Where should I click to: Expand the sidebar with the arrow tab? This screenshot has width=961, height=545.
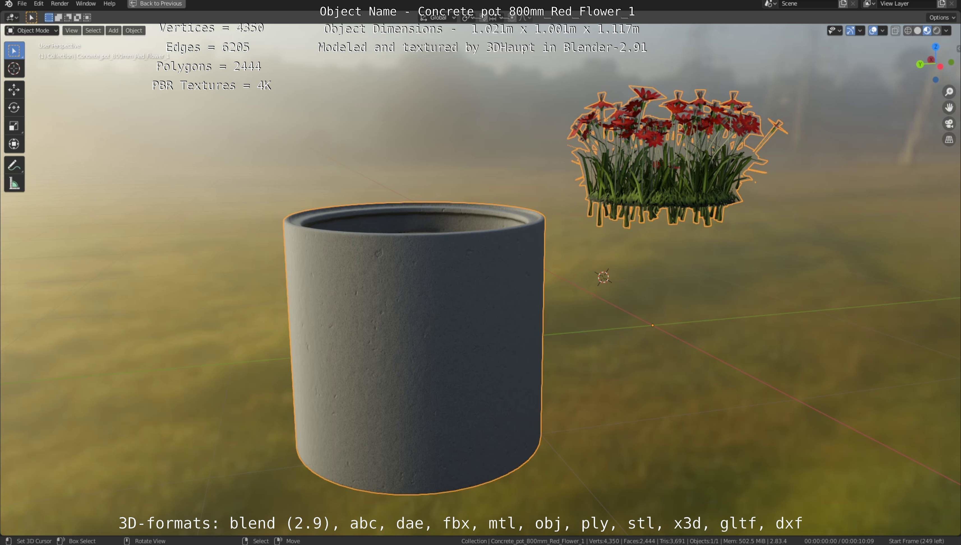point(958,49)
